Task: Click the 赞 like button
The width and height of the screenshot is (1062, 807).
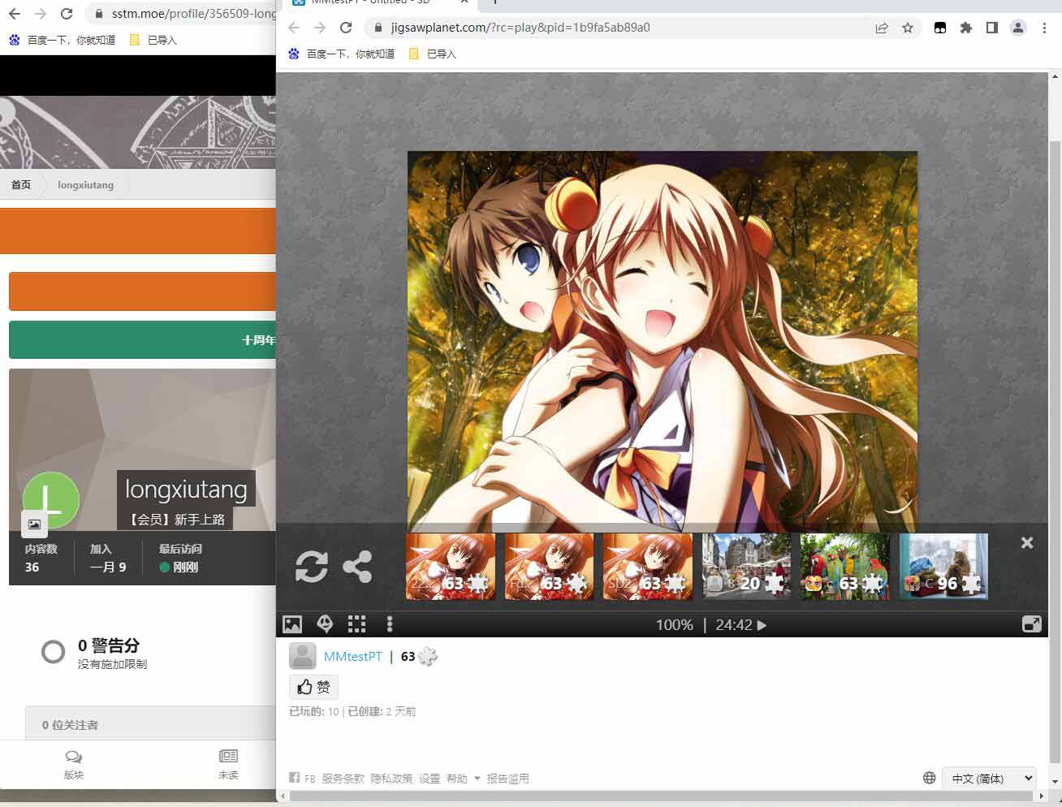Action: [x=313, y=687]
